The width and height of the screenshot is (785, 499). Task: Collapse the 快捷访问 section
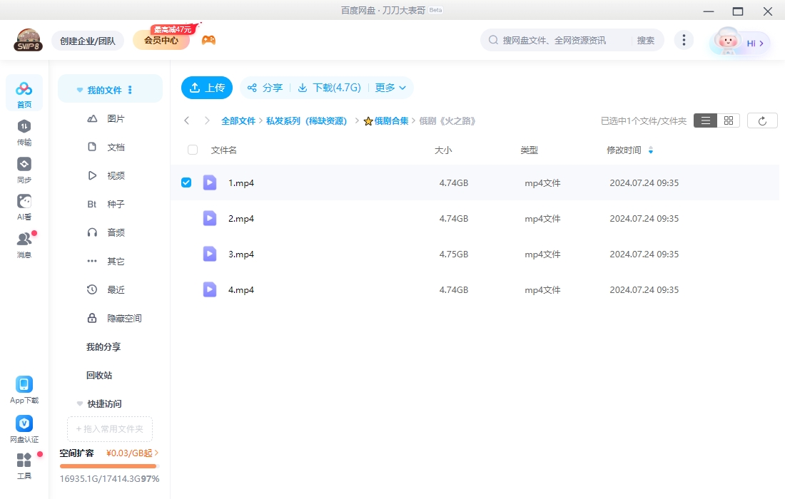pyautogui.click(x=80, y=403)
